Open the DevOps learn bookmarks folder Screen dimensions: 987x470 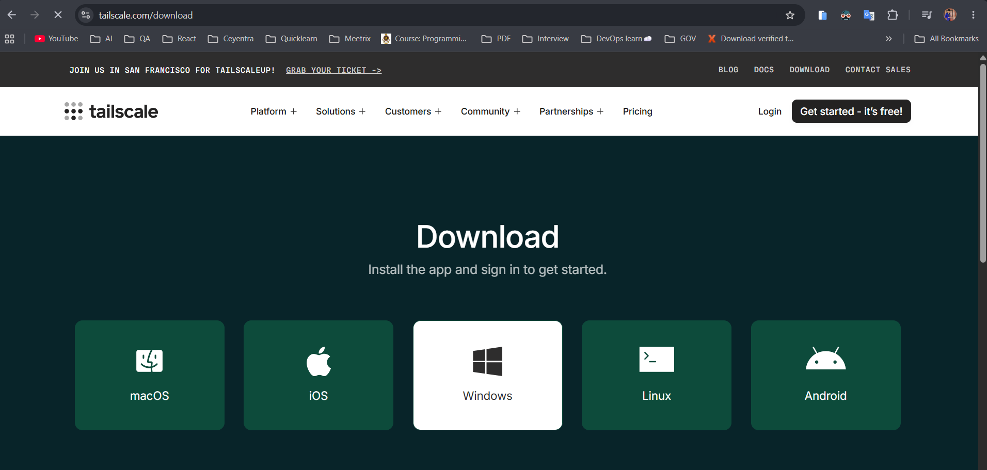click(616, 39)
